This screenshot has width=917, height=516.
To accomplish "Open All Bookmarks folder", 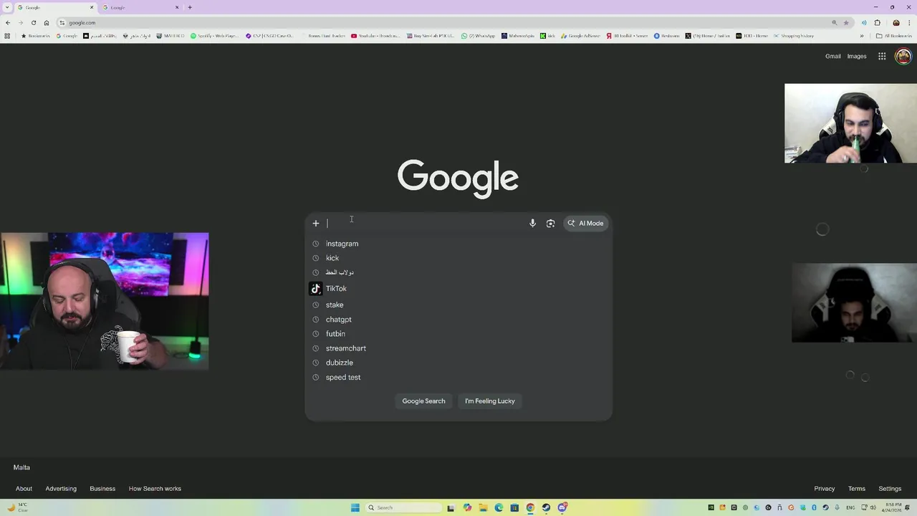I will (x=895, y=36).
